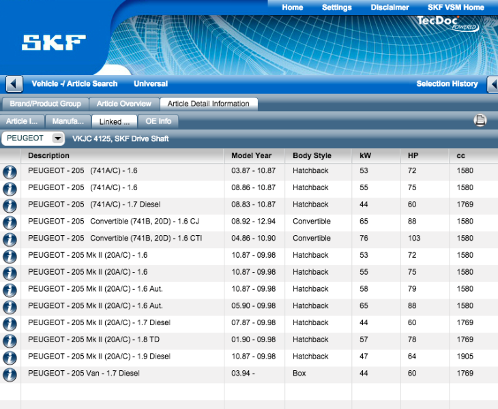Click the back arrow beside Vehicle Search
This screenshot has width=498, height=409.
[14, 84]
